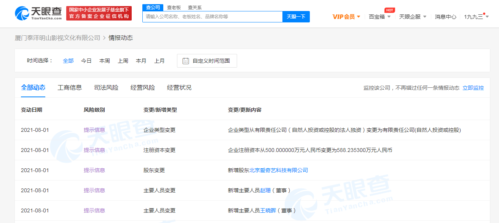Open 消息中心

click(445, 17)
